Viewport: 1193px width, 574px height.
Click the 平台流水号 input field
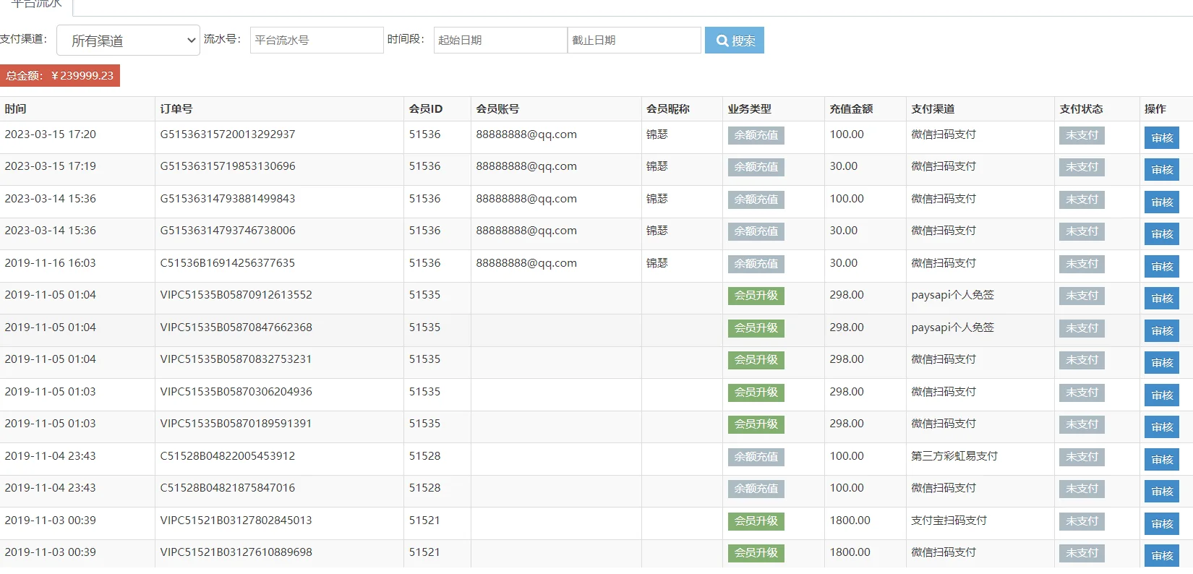tap(316, 40)
